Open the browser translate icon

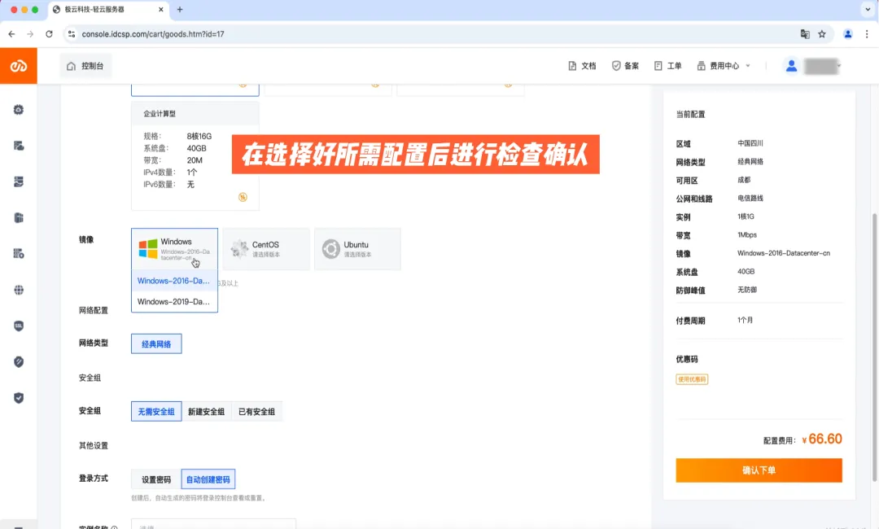(805, 34)
